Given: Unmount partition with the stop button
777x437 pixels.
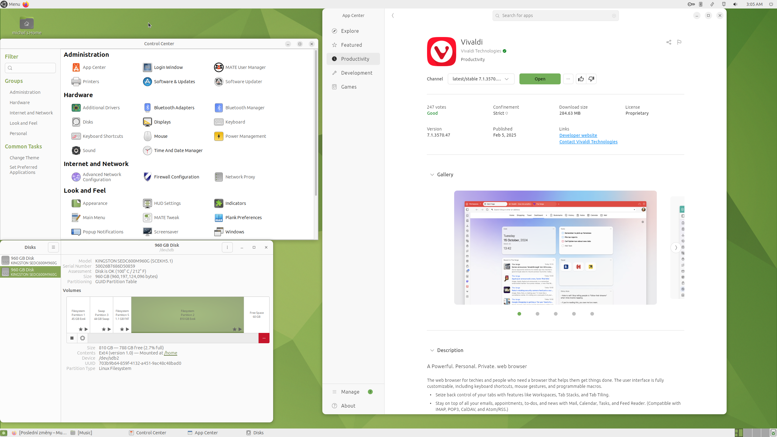Looking at the screenshot, I should pyautogui.click(x=72, y=338).
